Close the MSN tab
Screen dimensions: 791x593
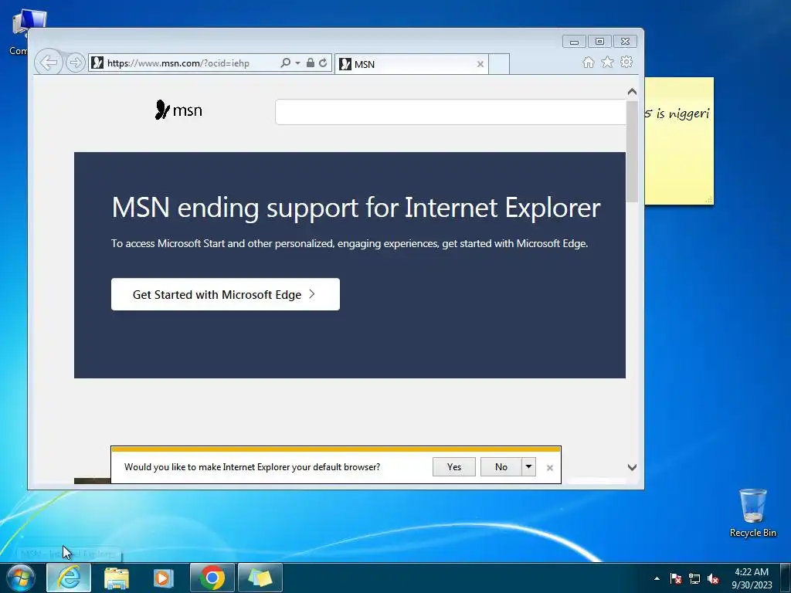click(480, 64)
